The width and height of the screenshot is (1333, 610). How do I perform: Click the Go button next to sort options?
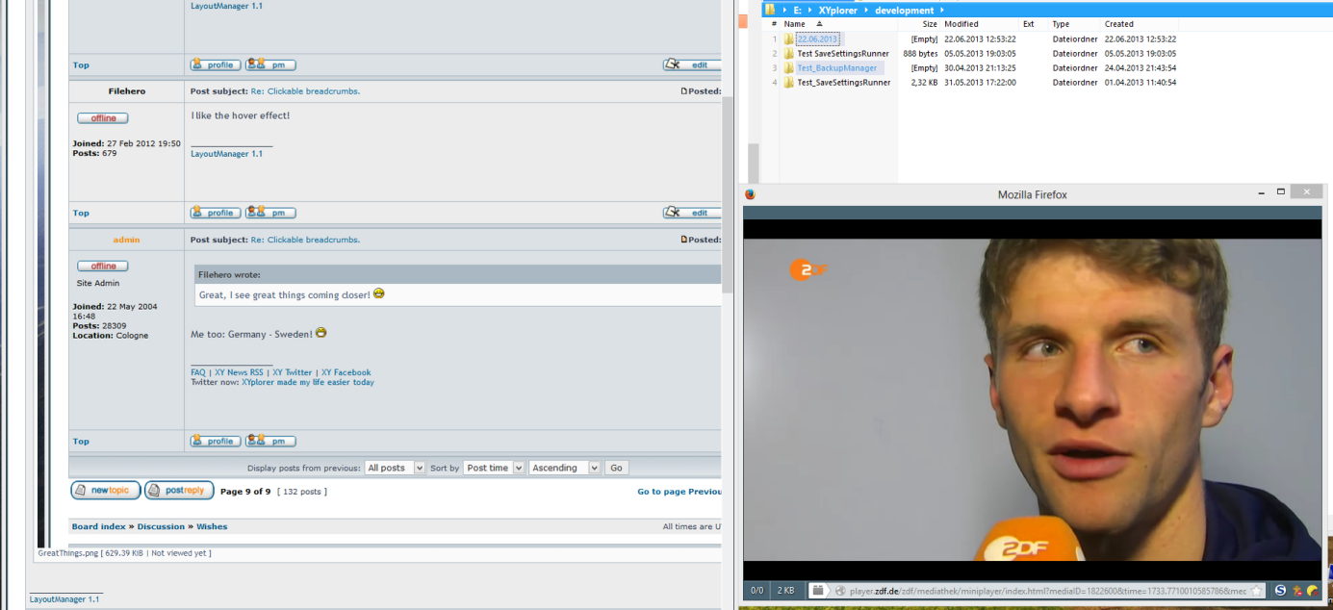[616, 468]
